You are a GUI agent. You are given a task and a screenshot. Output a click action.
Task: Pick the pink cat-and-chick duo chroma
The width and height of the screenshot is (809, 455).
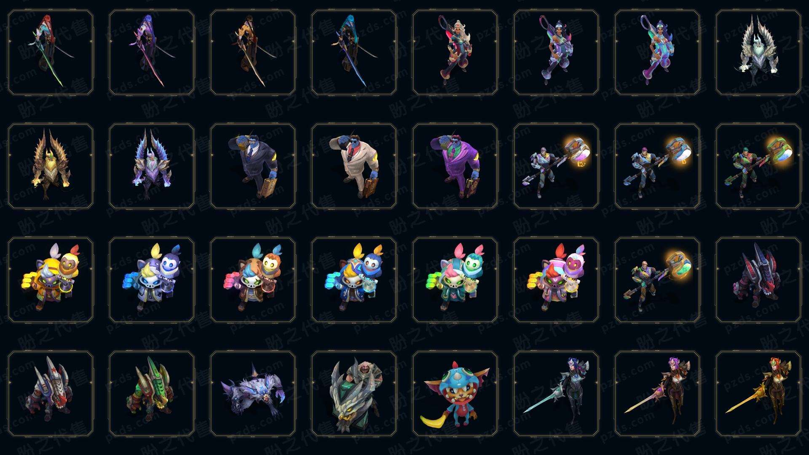pyautogui.click(x=556, y=280)
